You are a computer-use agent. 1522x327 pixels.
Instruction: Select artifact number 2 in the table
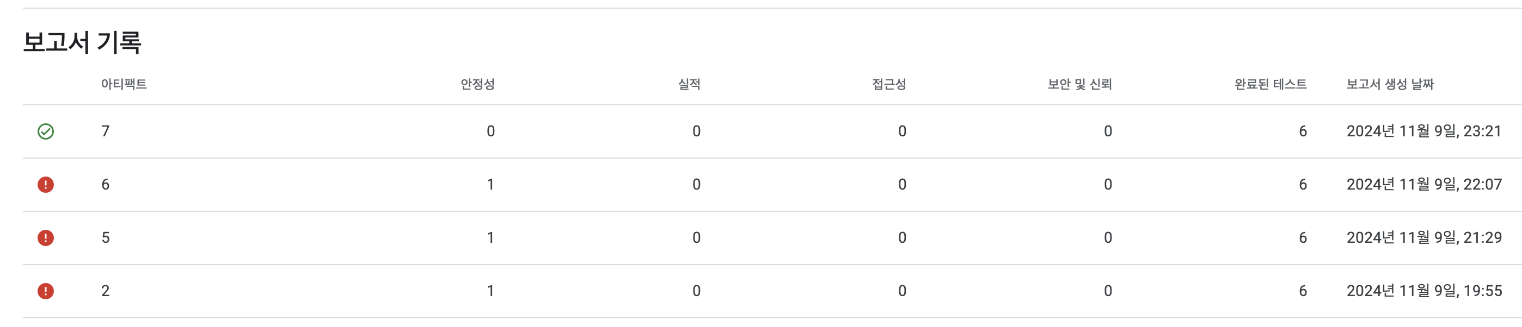[x=105, y=291]
